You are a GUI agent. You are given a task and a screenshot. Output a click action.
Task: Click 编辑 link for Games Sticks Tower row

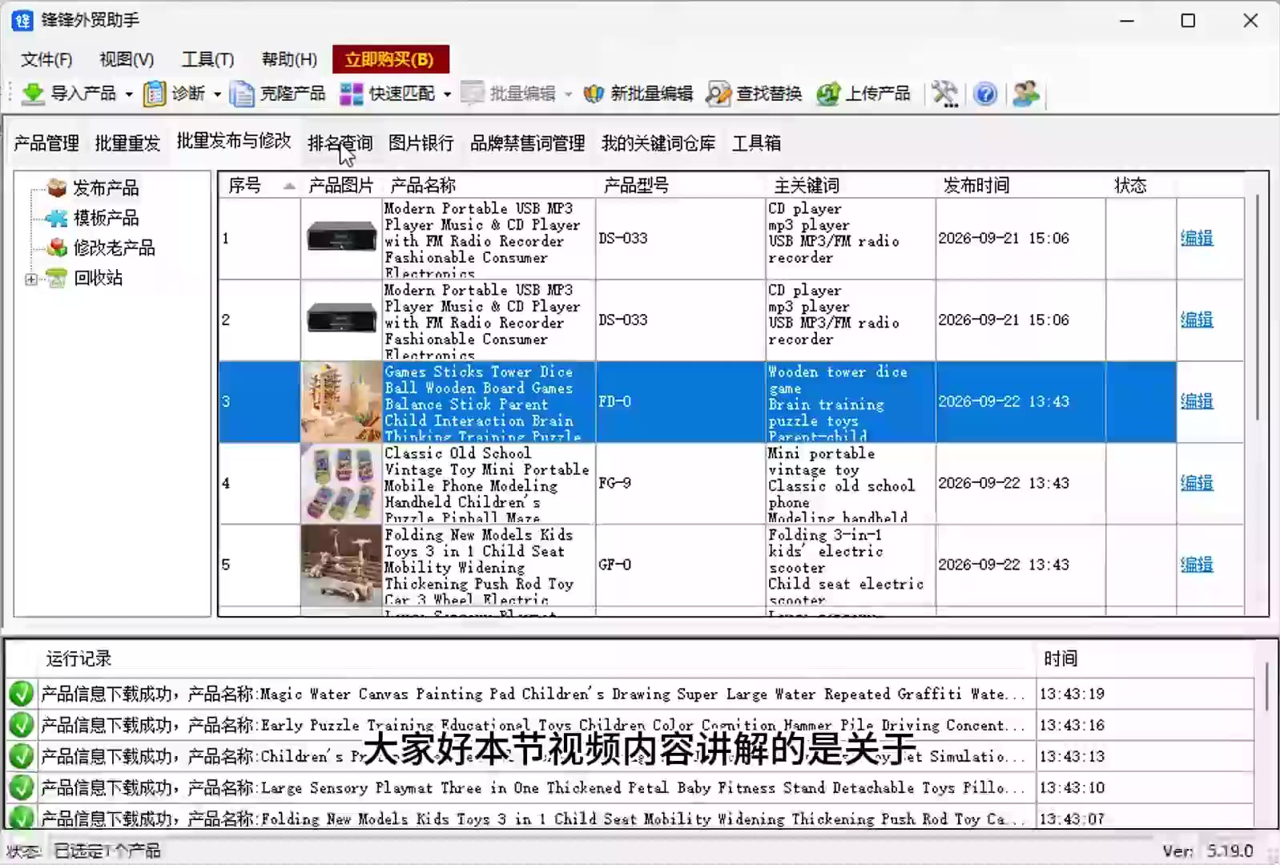click(x=1197, y=402)
